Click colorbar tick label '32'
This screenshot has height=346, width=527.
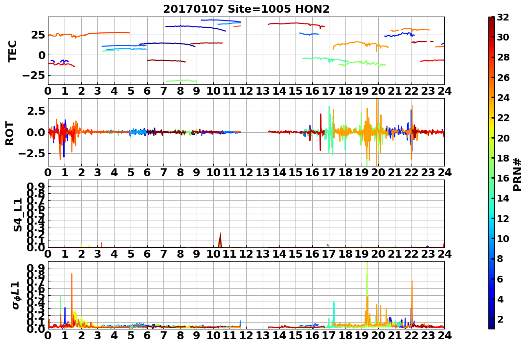(503, 17)
